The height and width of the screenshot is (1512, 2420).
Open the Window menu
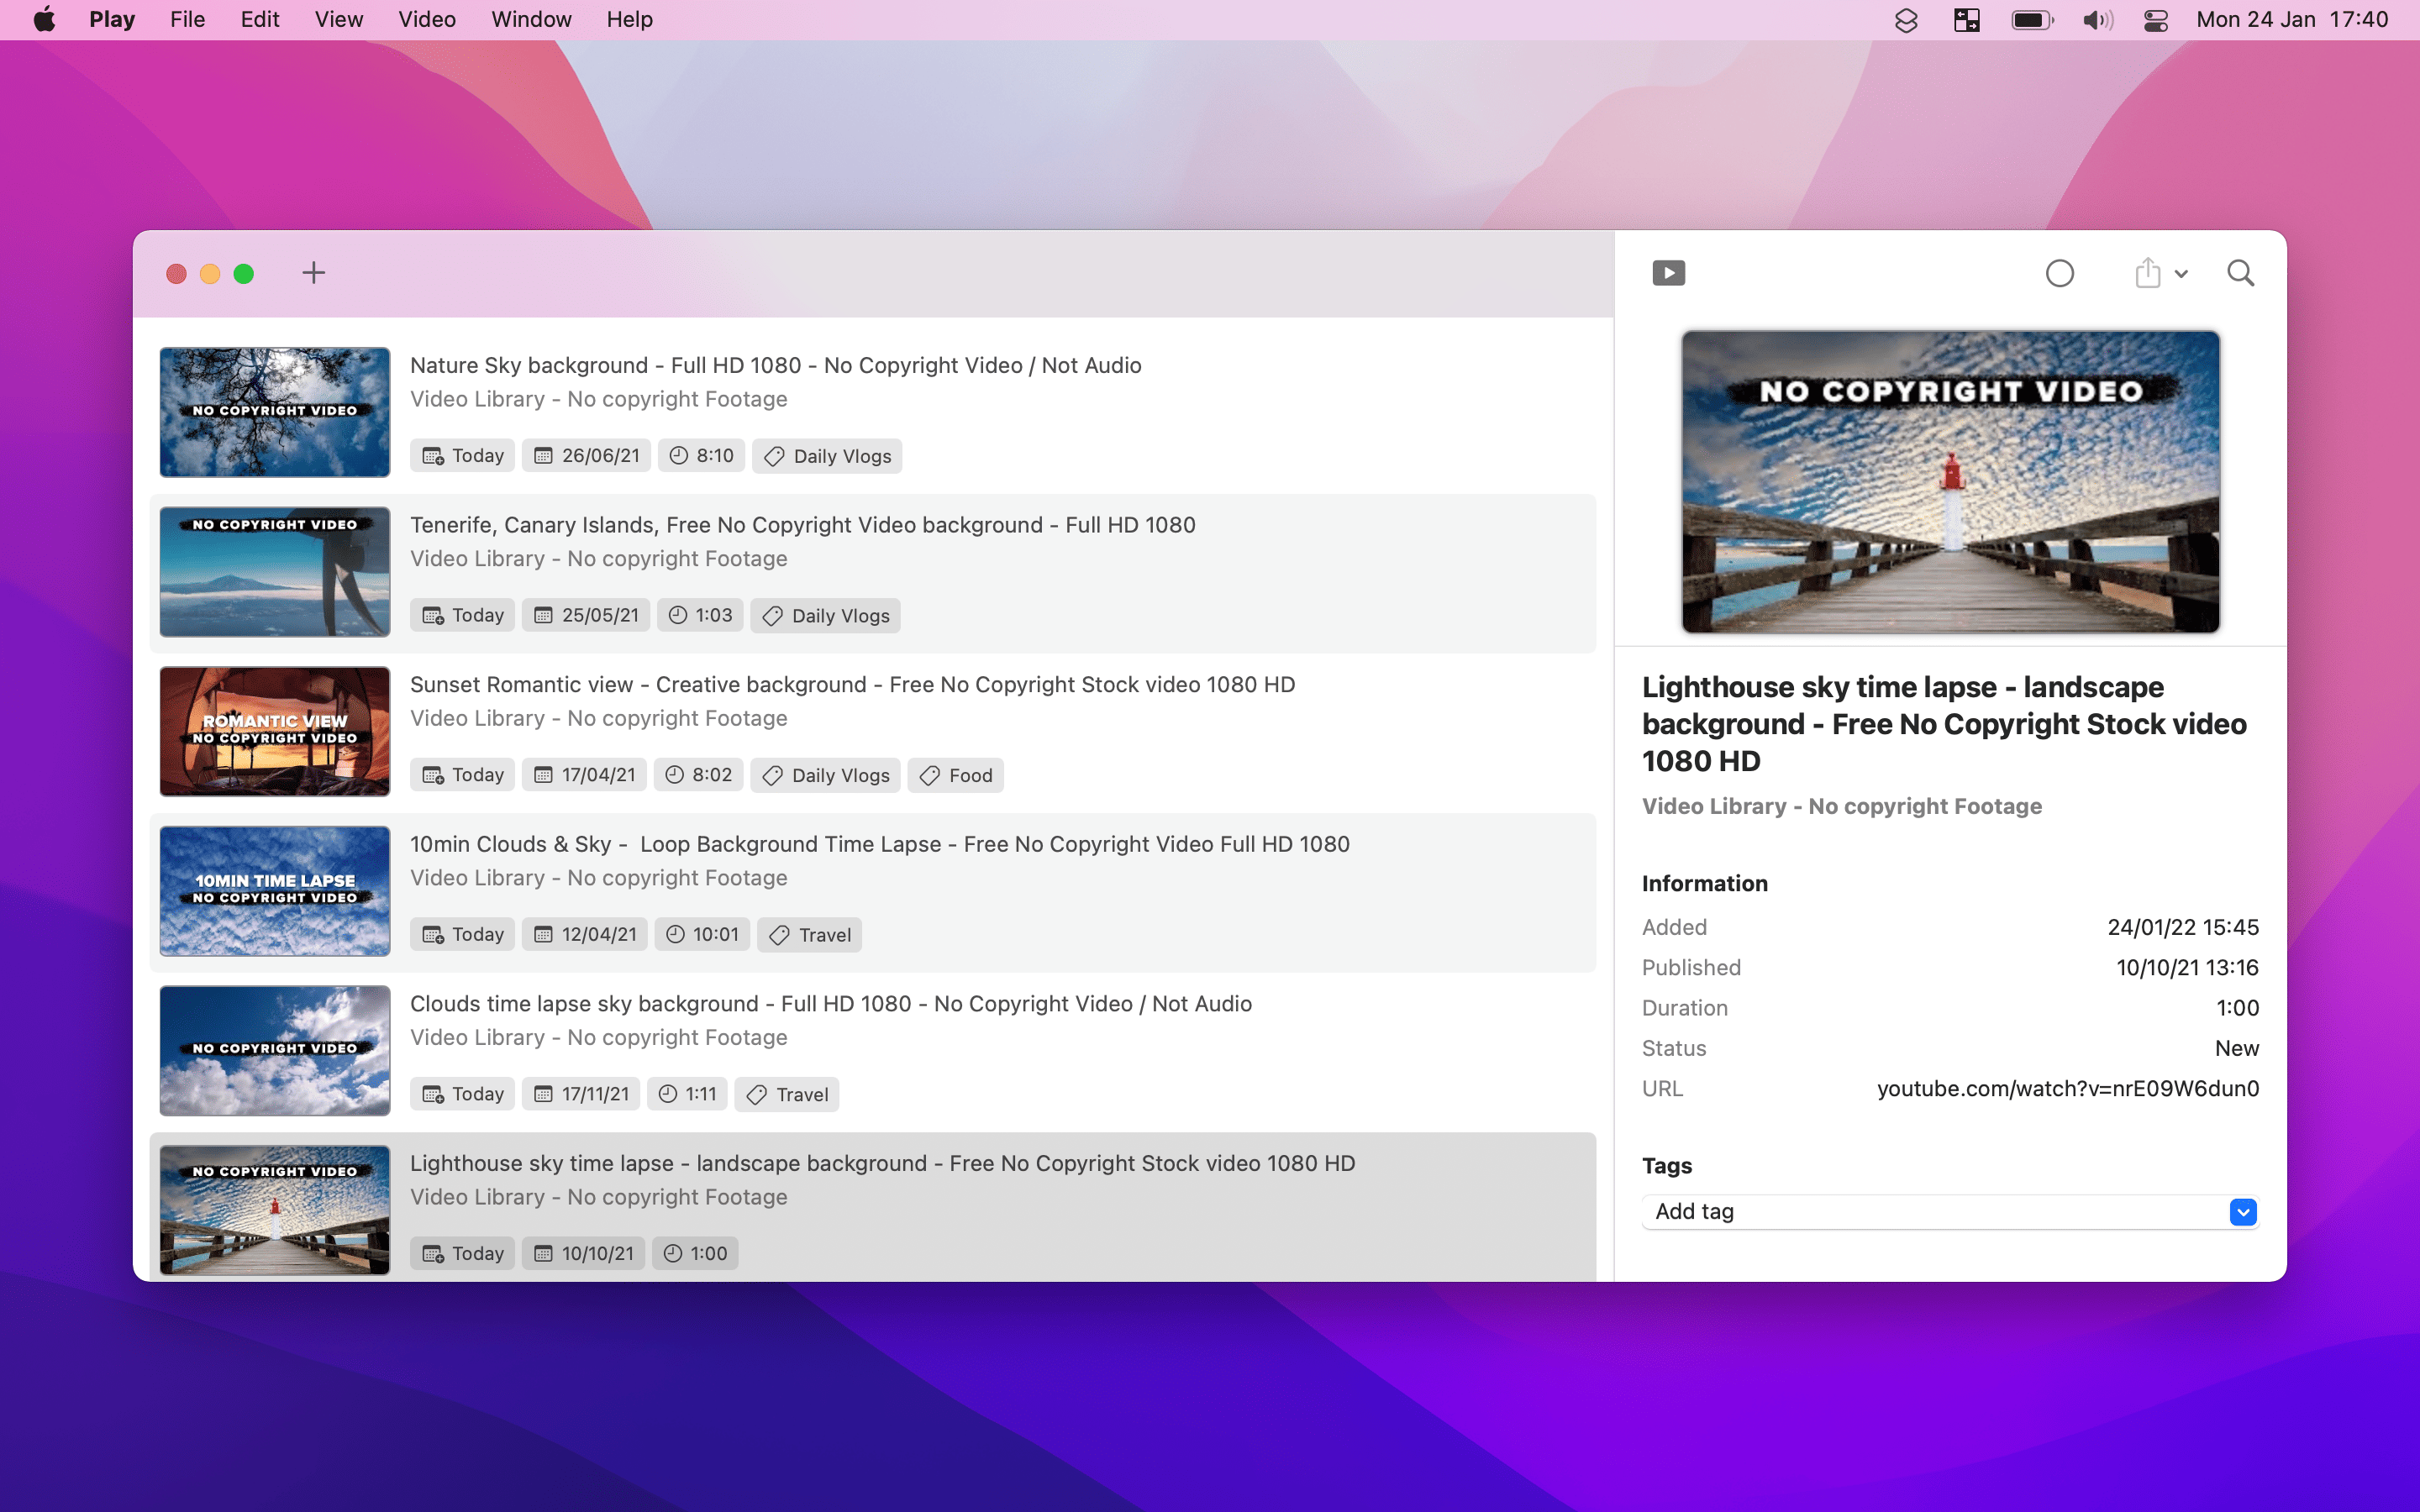[x=530, y=20]
